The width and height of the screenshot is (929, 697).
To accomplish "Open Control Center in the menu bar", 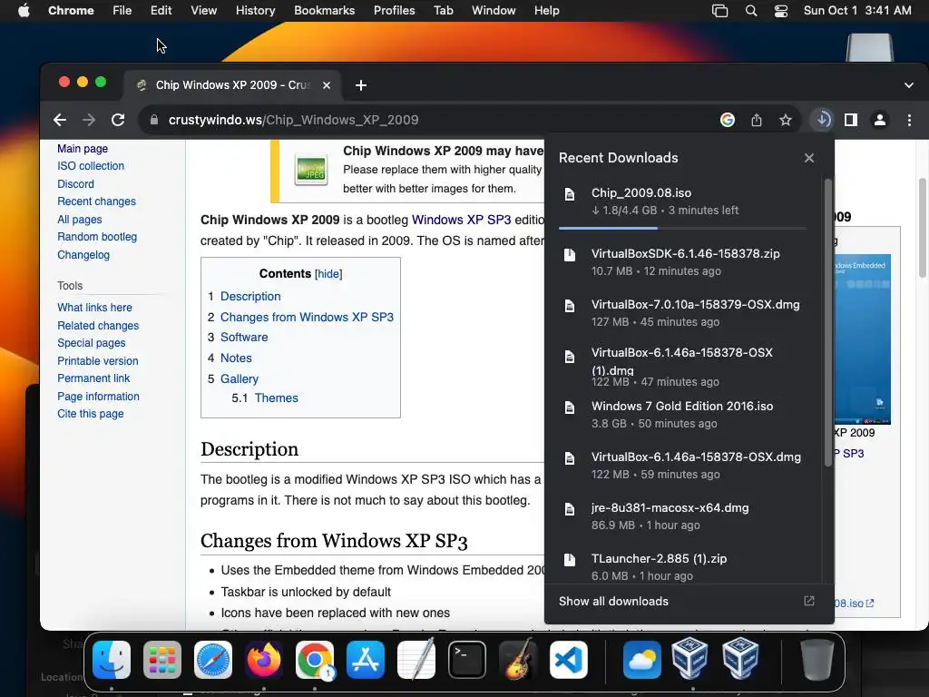I will click(781, 11).
